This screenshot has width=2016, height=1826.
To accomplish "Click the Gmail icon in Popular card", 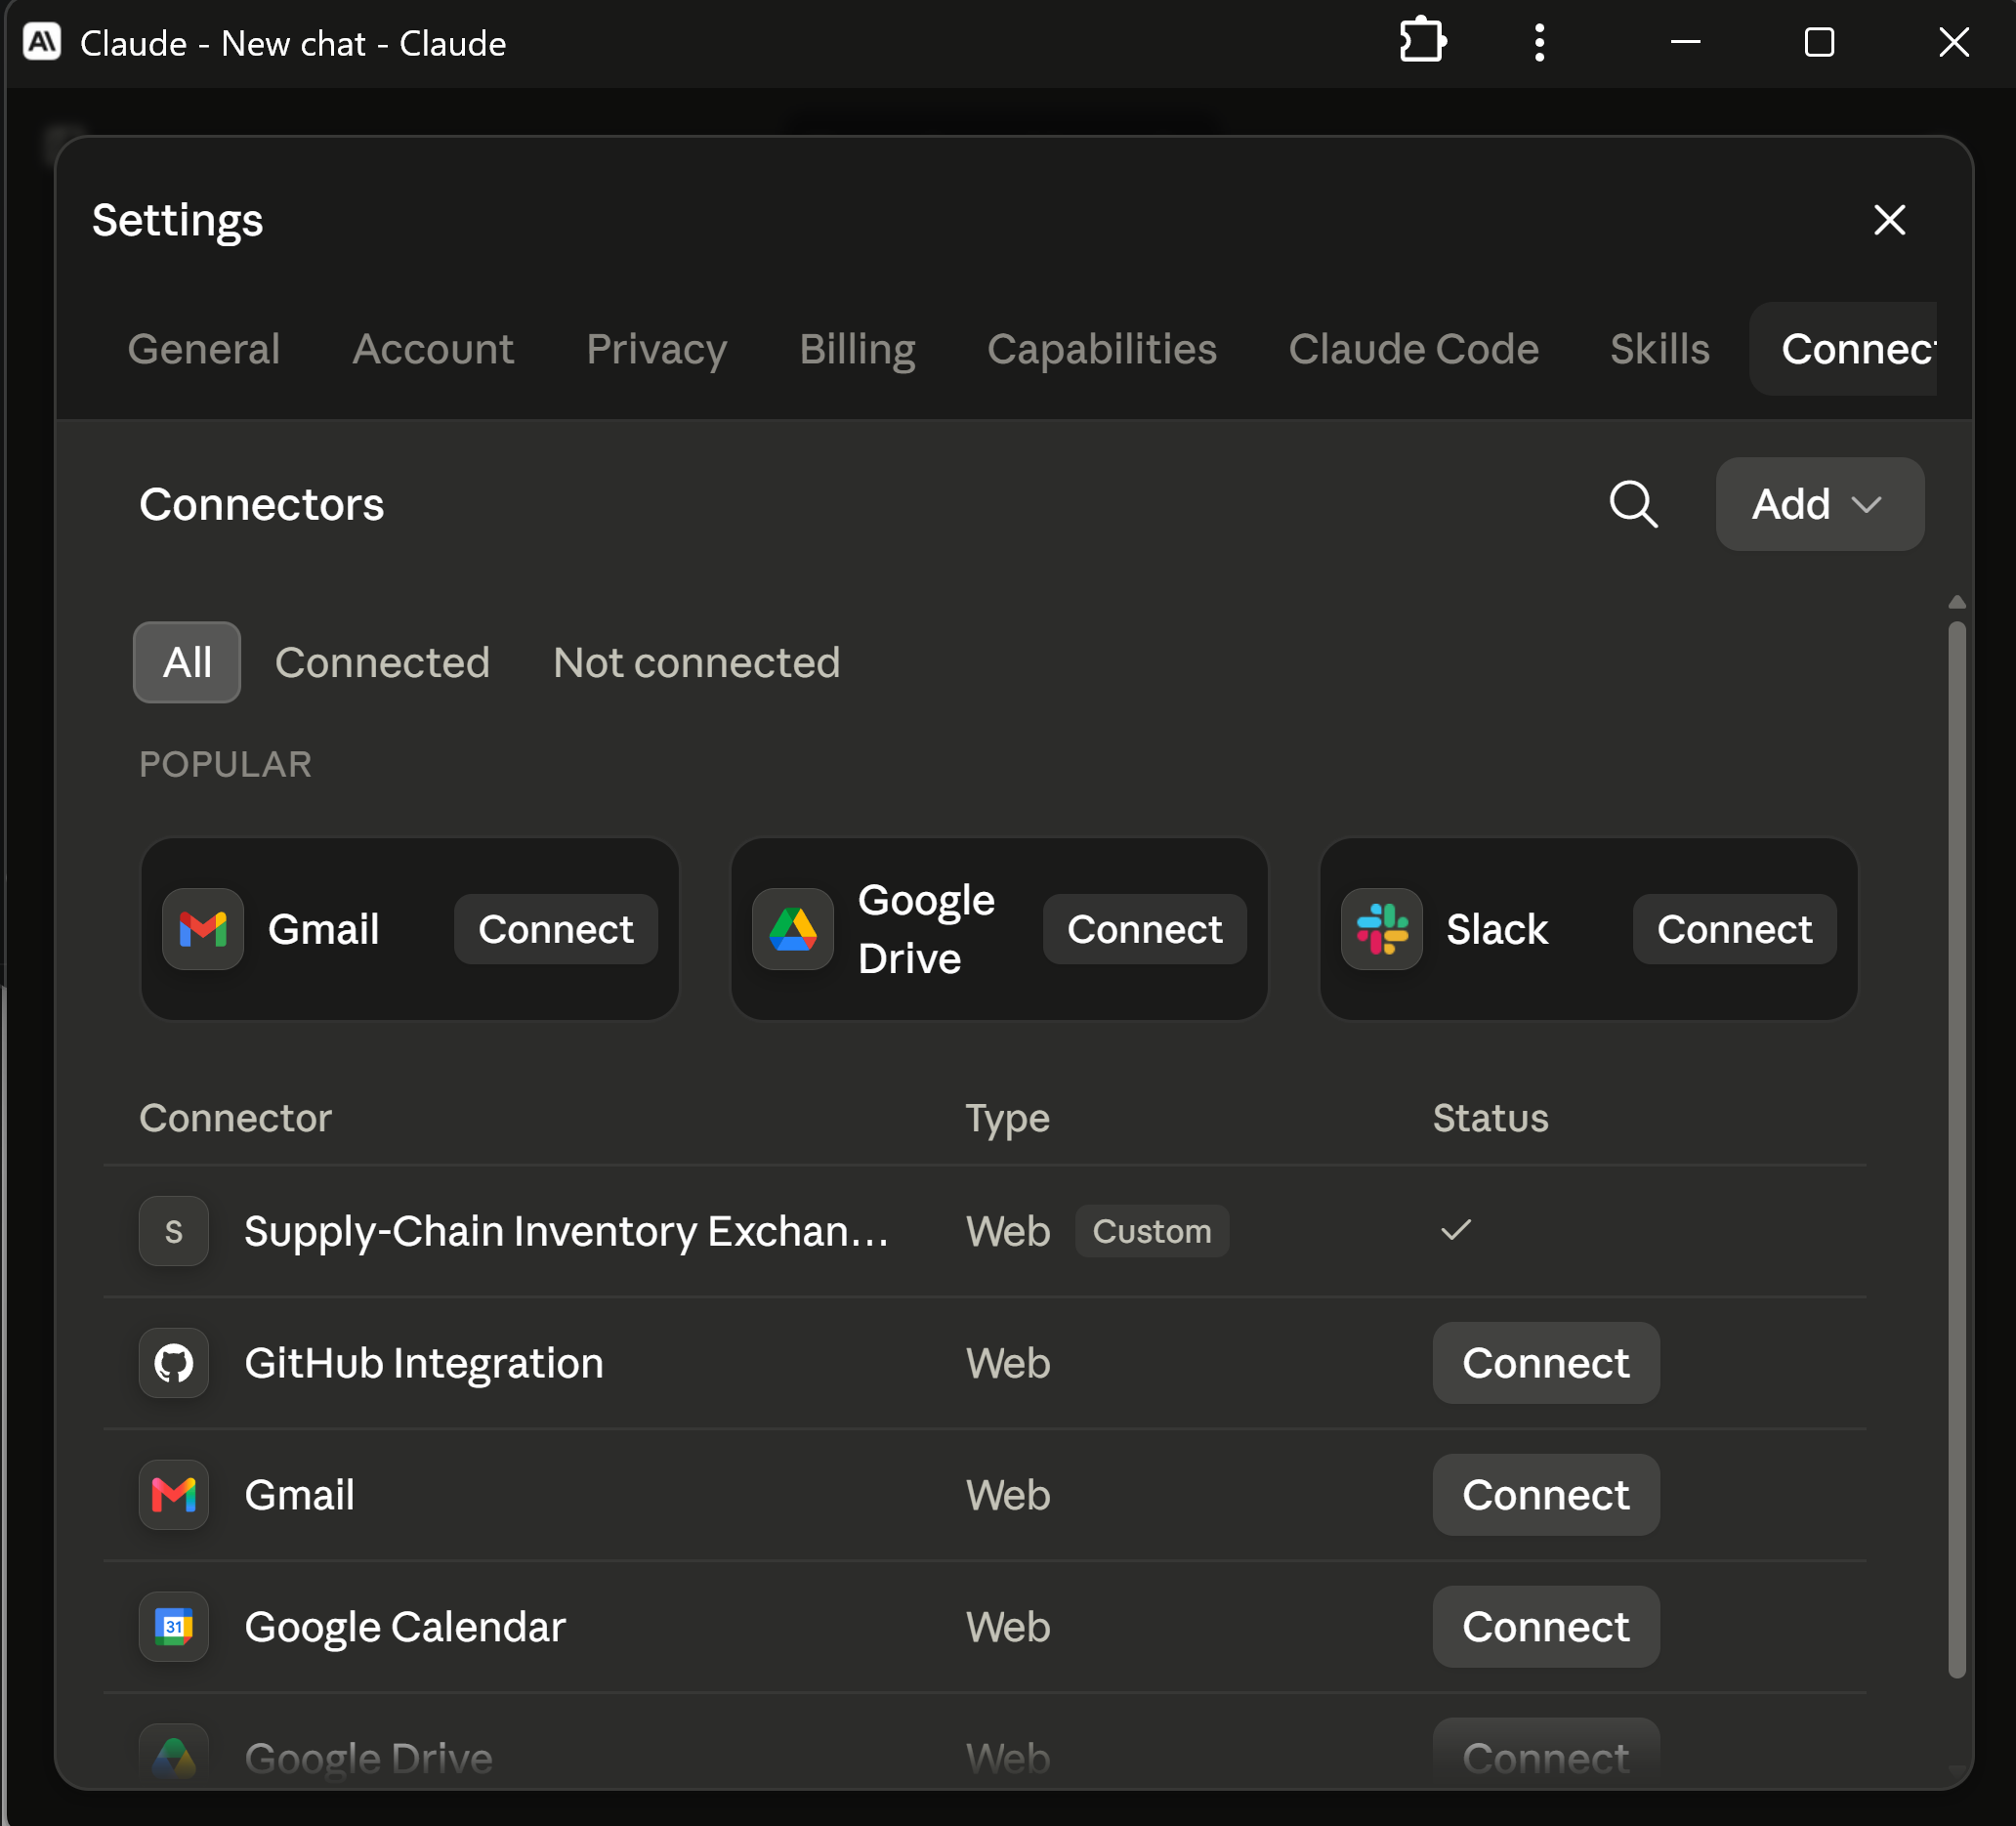I will click(x=203, y=929).
